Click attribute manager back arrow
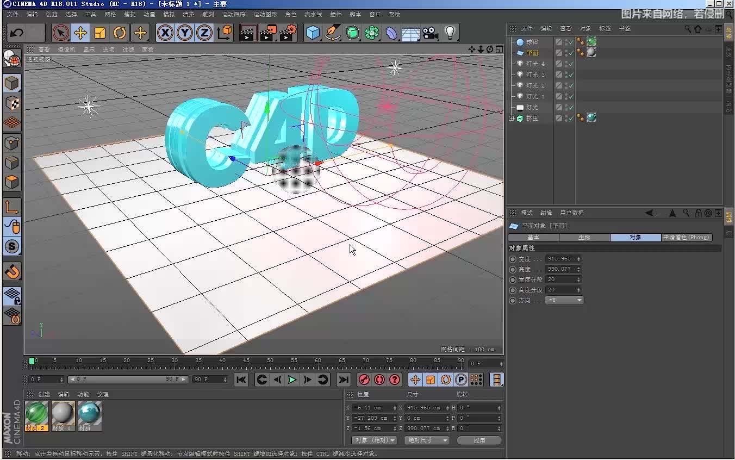Viewport: 735px width, 460px height. 649,213
